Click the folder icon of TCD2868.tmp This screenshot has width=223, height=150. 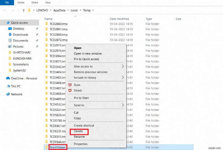pyautogui.click(x=46, y=34)
